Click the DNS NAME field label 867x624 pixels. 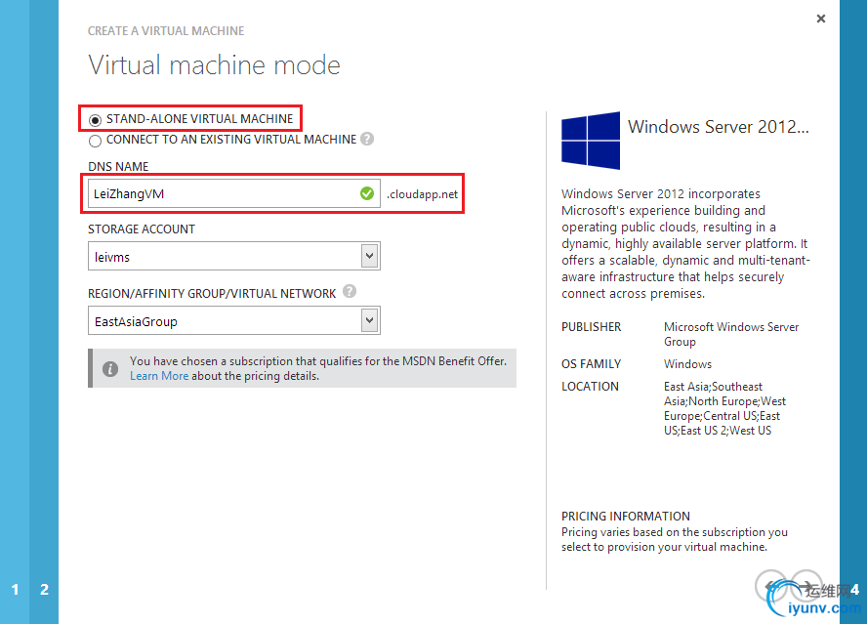pos(118,167)
